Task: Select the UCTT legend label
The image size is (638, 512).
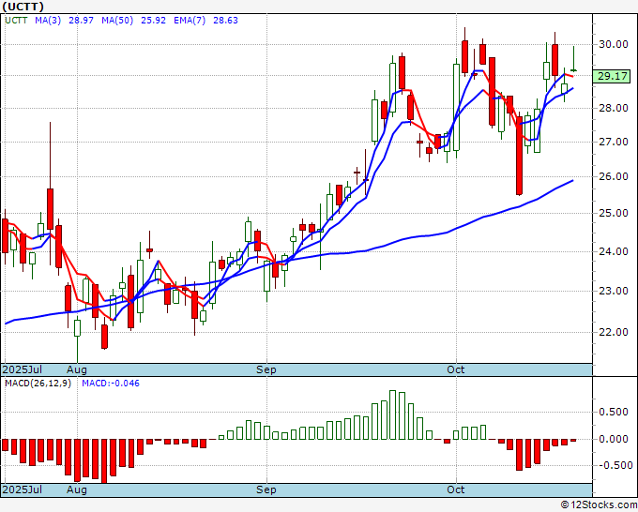Action: coord(16,21)
